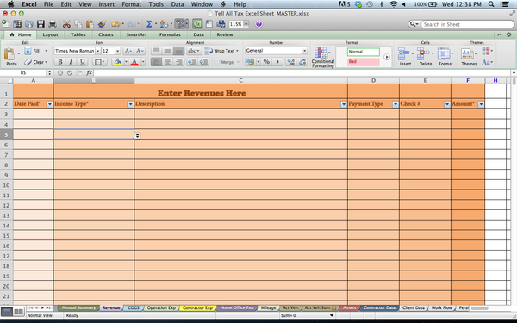Screen dimensions: 517x323
Task: Click the Delete cells icon
Action: pos(423,53)
